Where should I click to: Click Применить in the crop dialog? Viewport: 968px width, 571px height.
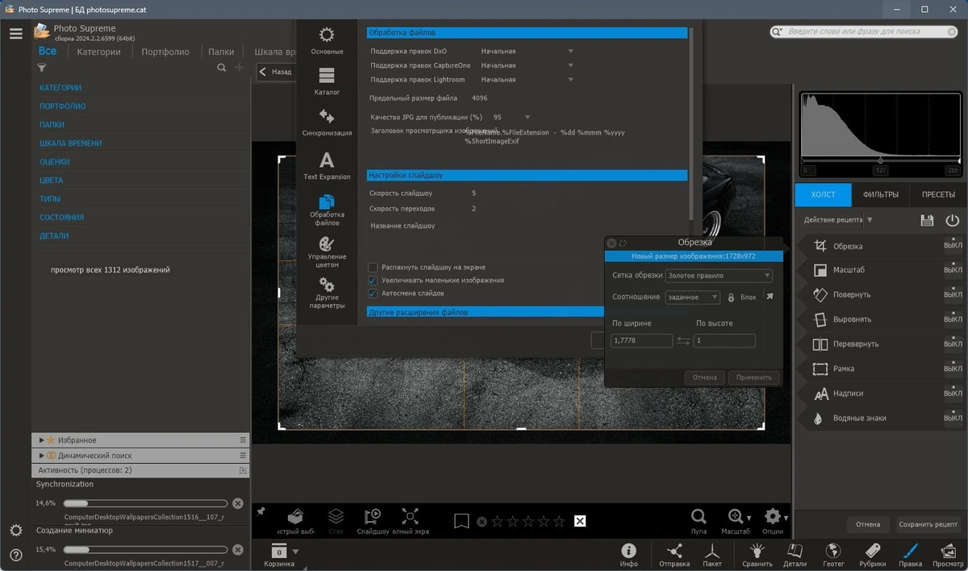pos(754,377)
